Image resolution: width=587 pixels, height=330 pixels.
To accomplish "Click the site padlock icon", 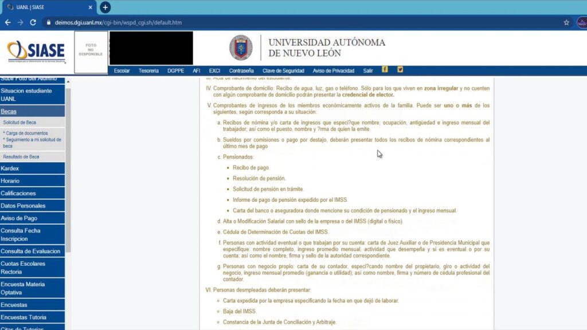I will 48,22.
